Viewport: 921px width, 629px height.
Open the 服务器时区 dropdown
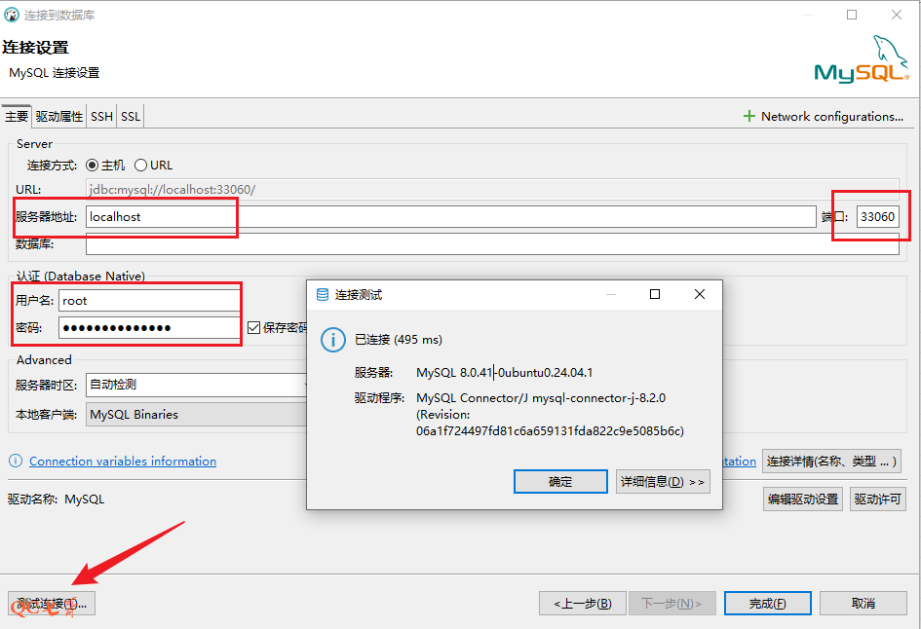pyautogui.click(x=195, y=385)
